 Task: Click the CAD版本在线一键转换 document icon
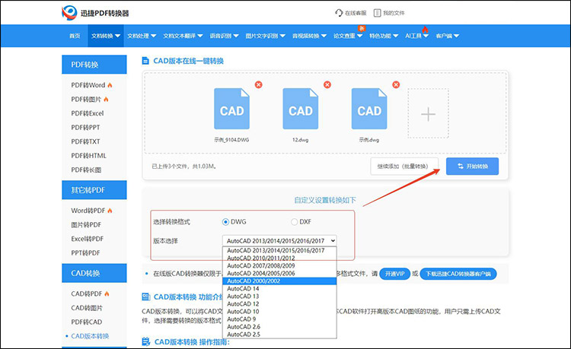(x=145, y=61)
